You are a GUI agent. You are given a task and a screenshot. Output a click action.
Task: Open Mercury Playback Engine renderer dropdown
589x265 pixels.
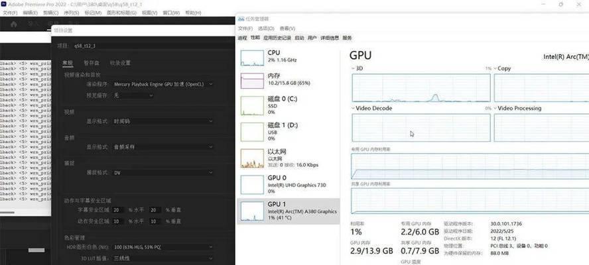(x=163, y=84)
